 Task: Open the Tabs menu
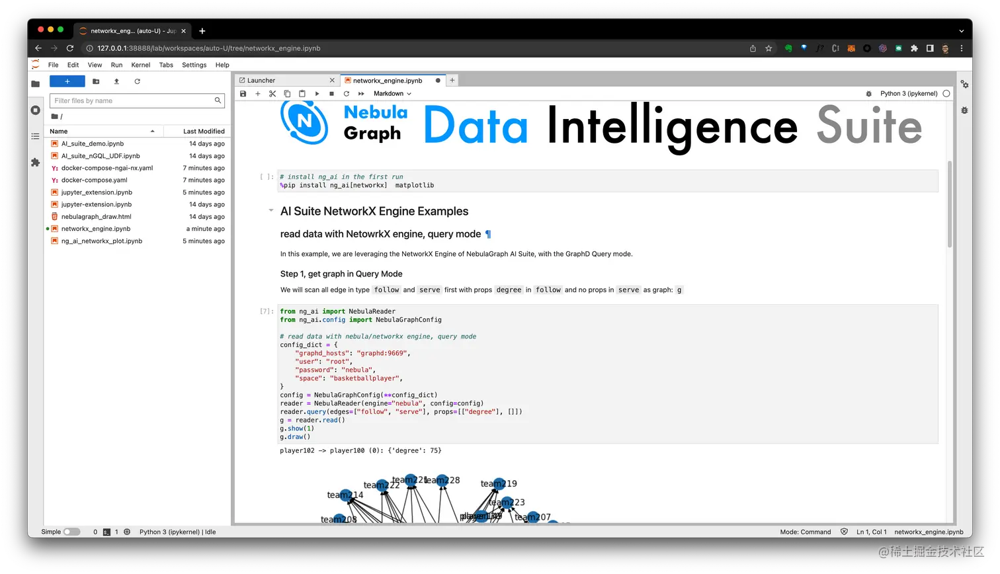(x=166, y=65)
